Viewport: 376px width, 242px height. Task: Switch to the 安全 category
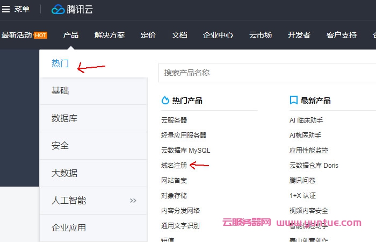[x=60, y=146]
